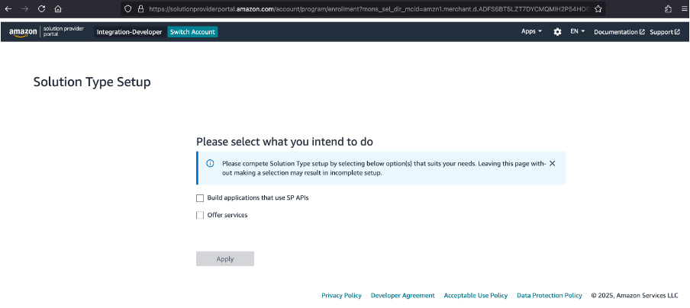
Task: Open the EN language dropdown
Action: tap(577, 31)
